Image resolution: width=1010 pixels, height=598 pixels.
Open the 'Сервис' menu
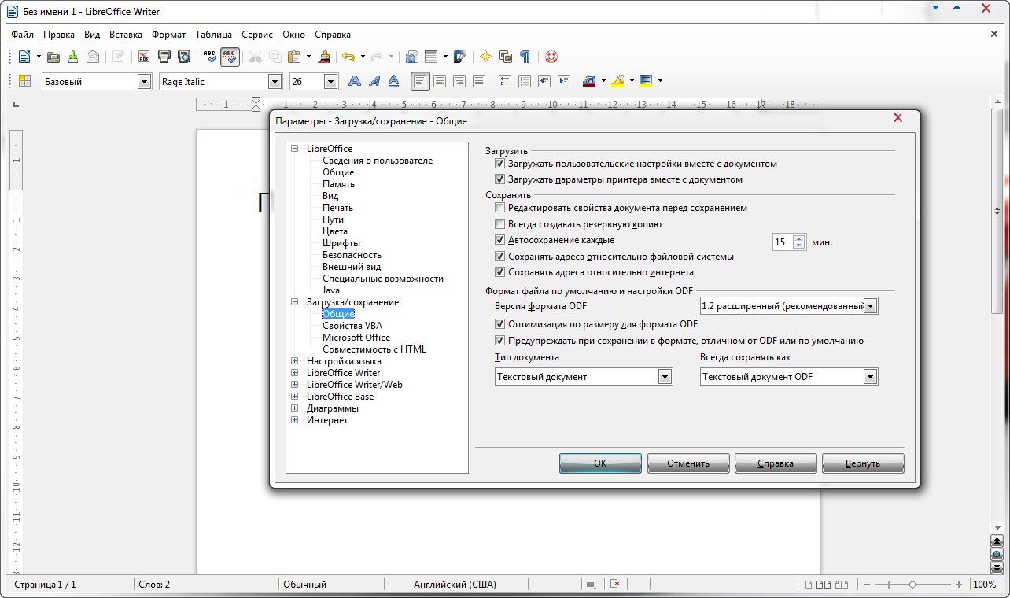click(x=257, y=35)
